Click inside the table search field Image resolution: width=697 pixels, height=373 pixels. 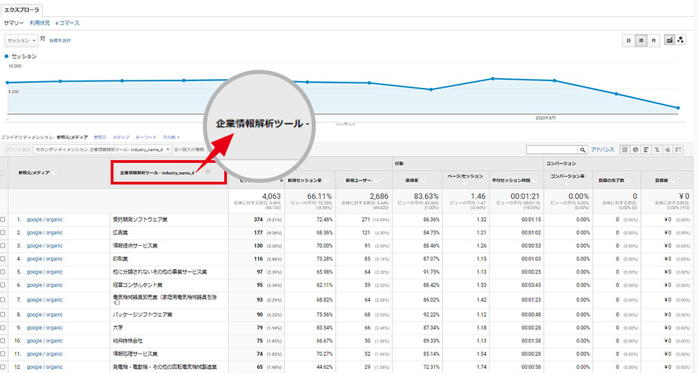point(552,150)
